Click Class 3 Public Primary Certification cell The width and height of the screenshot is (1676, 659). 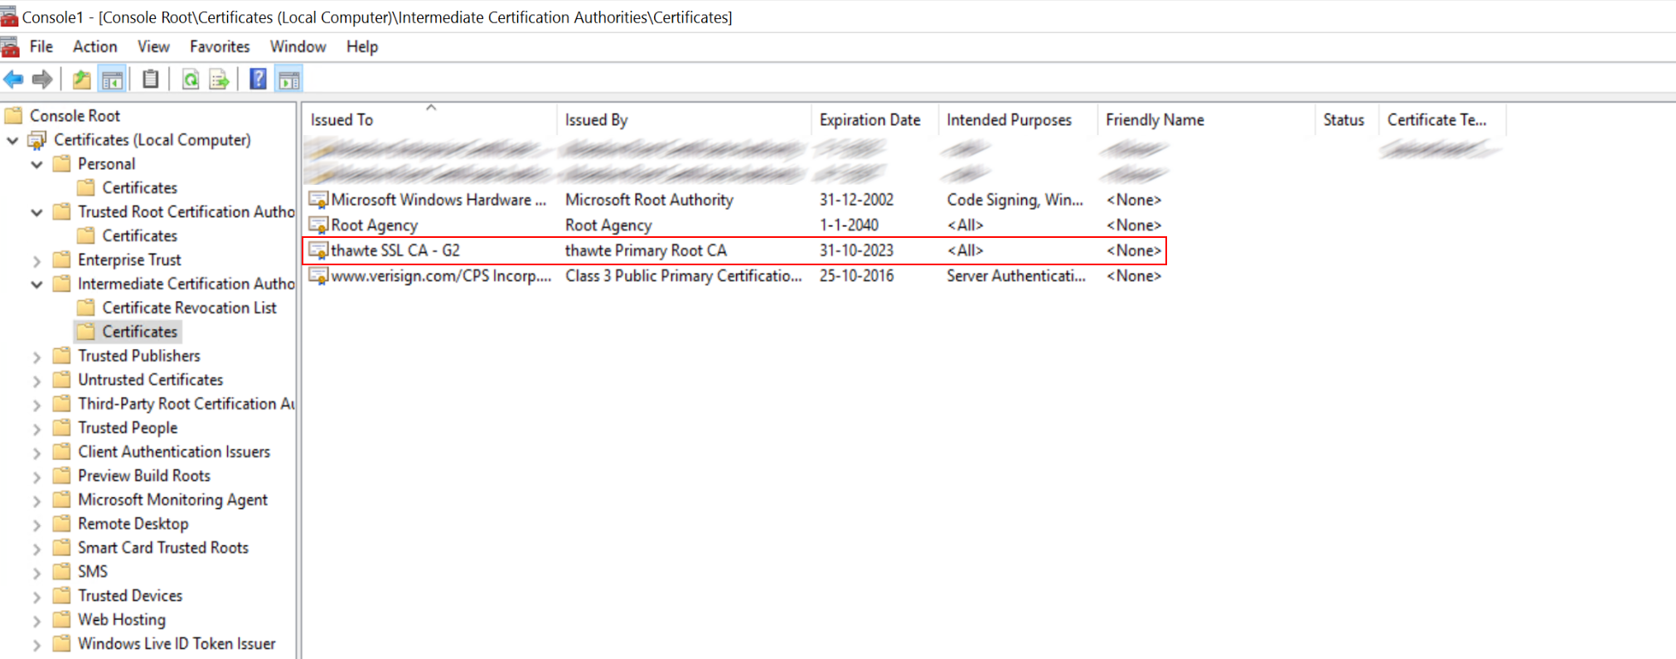[684, 276]
